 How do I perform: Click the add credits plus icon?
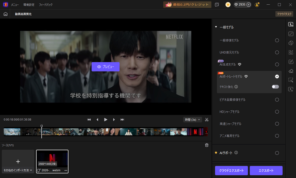(x=249, y=4)
